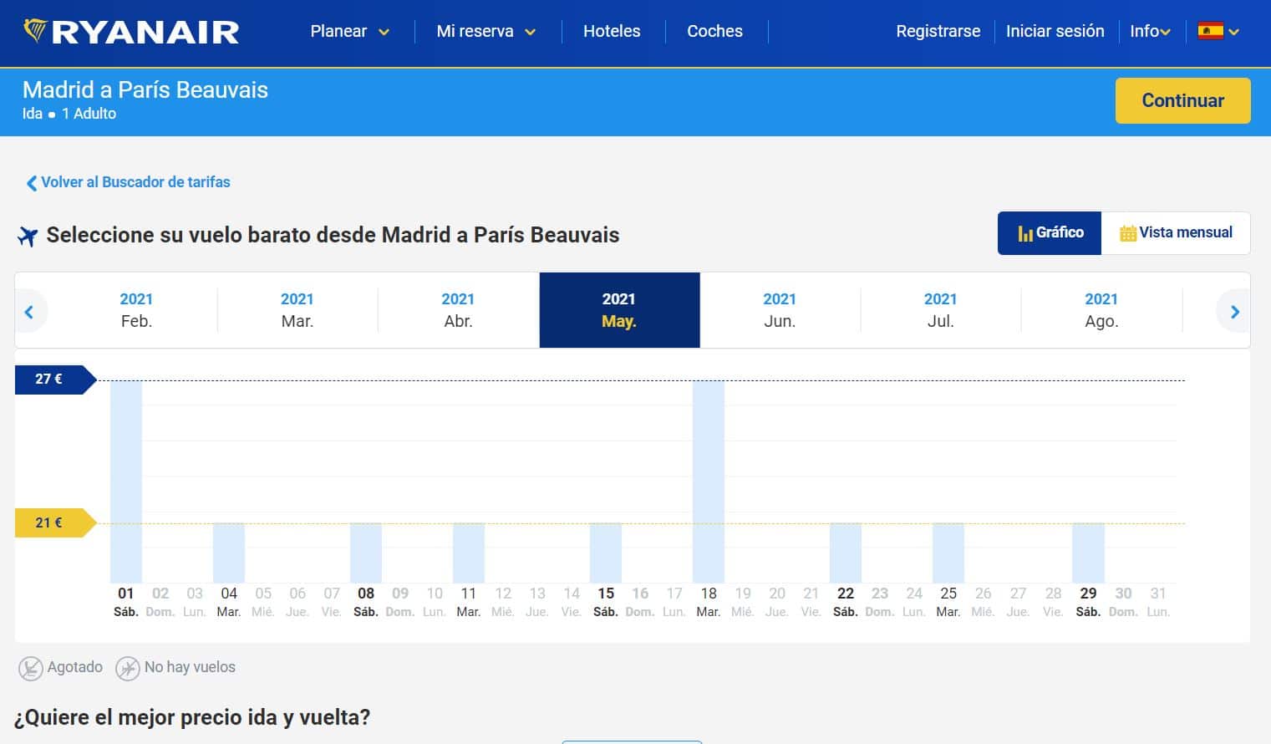Image resolution: width=1271 pixels, height=744 pixels.
Task: Expand the Planear menu
Action: click(x=349, y=32)
